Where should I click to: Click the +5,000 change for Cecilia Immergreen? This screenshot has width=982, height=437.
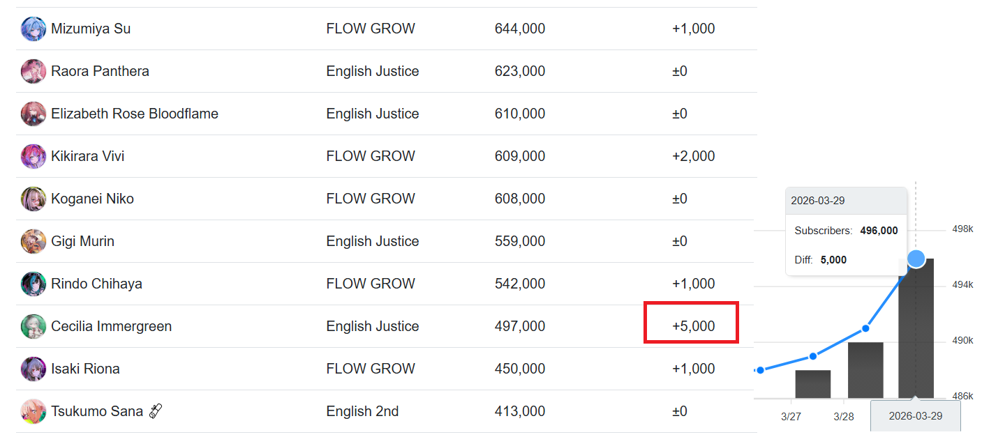(693, 327)
